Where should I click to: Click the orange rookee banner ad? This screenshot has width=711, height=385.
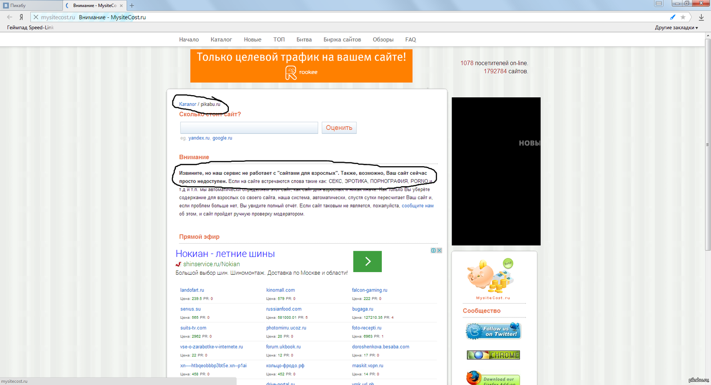pos(301,66)
